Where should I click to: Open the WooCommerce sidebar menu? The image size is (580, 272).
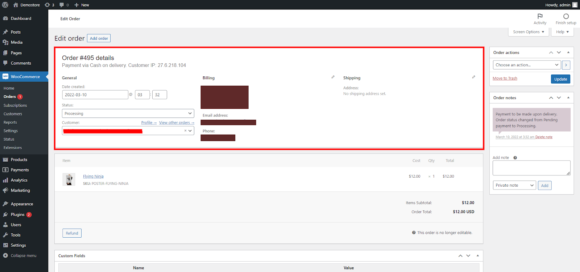click(x=24, y=77)
